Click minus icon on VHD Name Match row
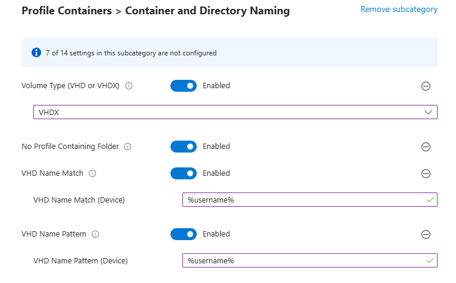The width and height of the screenshot is (456, 283). tap(426, 173)
